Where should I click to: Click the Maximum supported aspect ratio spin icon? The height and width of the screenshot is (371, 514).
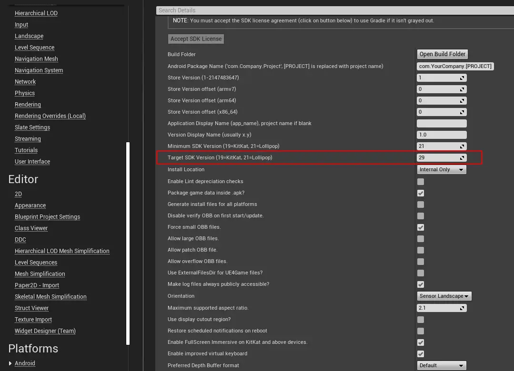[x=462, y=308]
